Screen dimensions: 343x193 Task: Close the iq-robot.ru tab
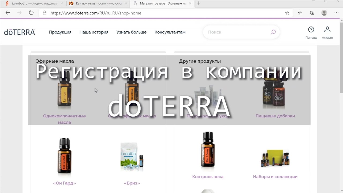click(62, 3)
